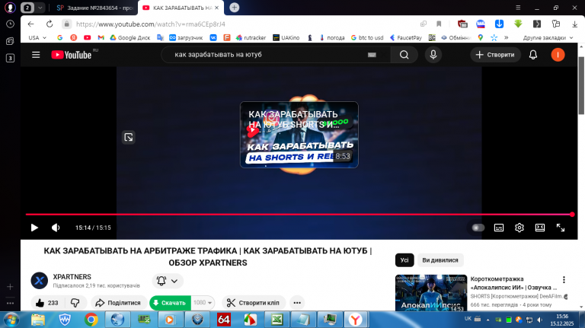Open the UAKino bookmark
This screenshot has height=328, width=585.
[286, 37]
